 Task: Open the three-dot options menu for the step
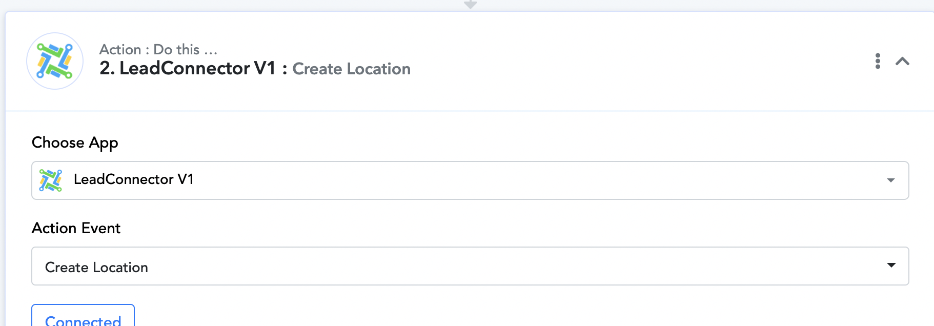[878, 61]
